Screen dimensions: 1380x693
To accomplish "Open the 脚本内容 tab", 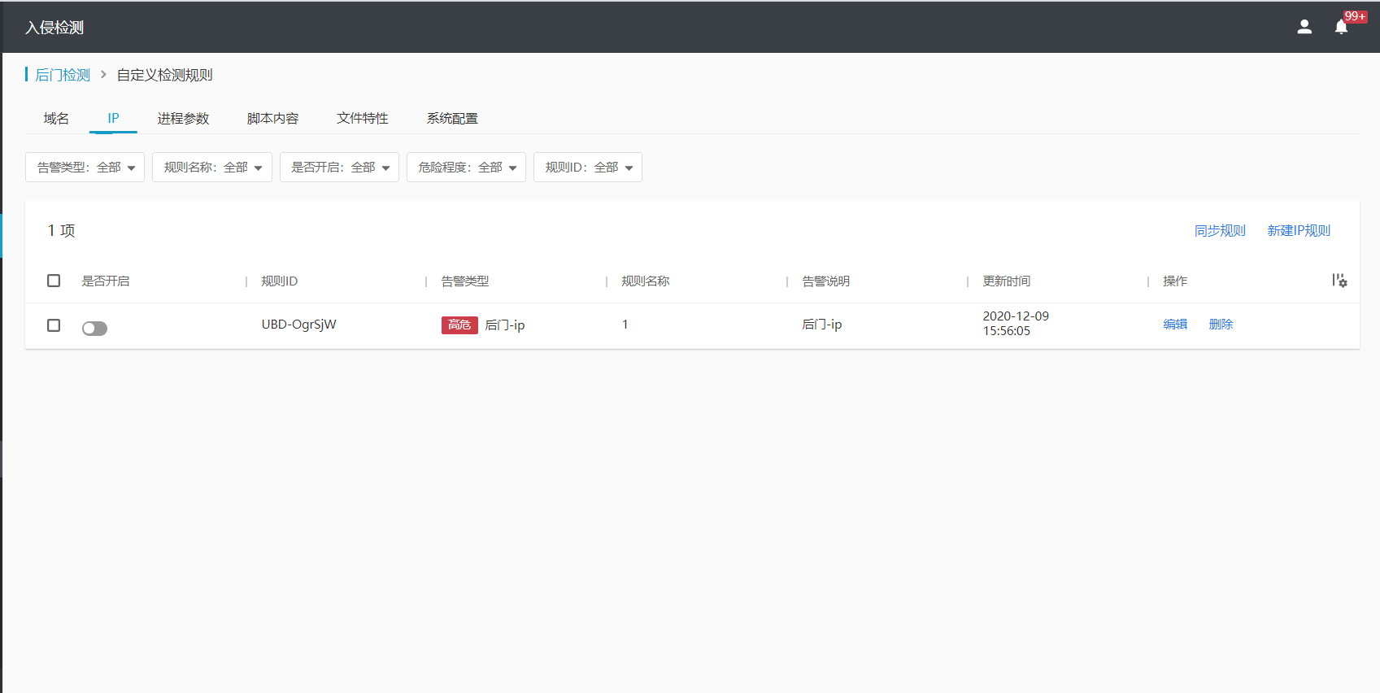I will coord(272,119).
